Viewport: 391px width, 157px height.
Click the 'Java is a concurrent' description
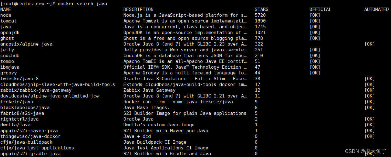(185, 27)
